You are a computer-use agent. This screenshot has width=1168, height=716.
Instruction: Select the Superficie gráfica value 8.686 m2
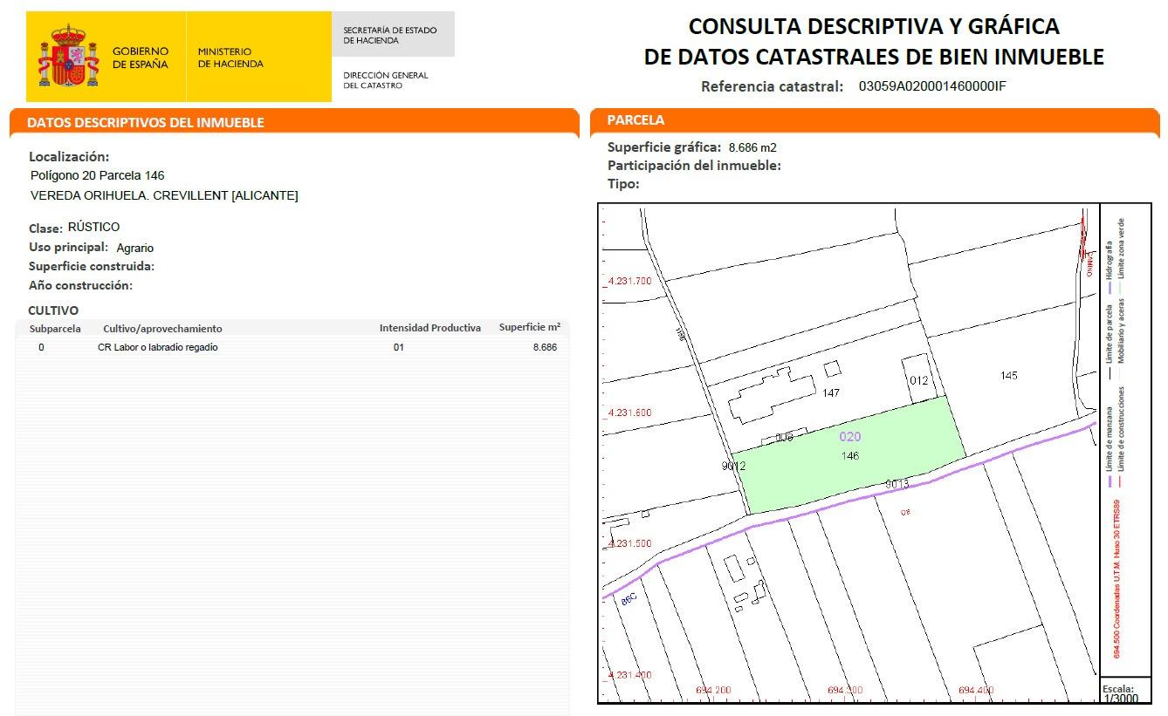tap(752, 147)
